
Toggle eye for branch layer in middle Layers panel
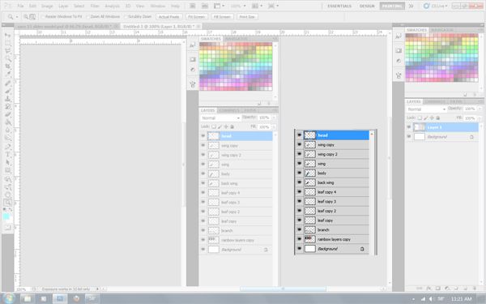tap(203, 230)
